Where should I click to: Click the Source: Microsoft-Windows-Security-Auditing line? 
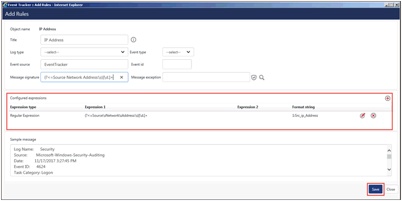(x=59, y=155)
